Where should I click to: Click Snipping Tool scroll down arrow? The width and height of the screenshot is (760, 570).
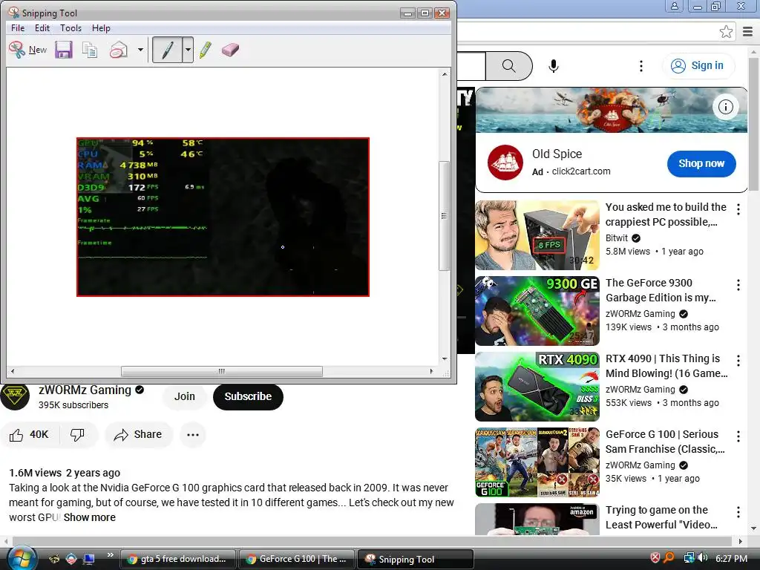click(x=445, y=359)
